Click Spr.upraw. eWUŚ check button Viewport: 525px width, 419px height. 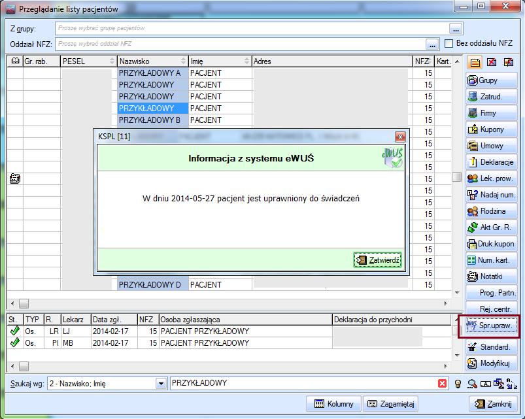(x=491, y=326)
